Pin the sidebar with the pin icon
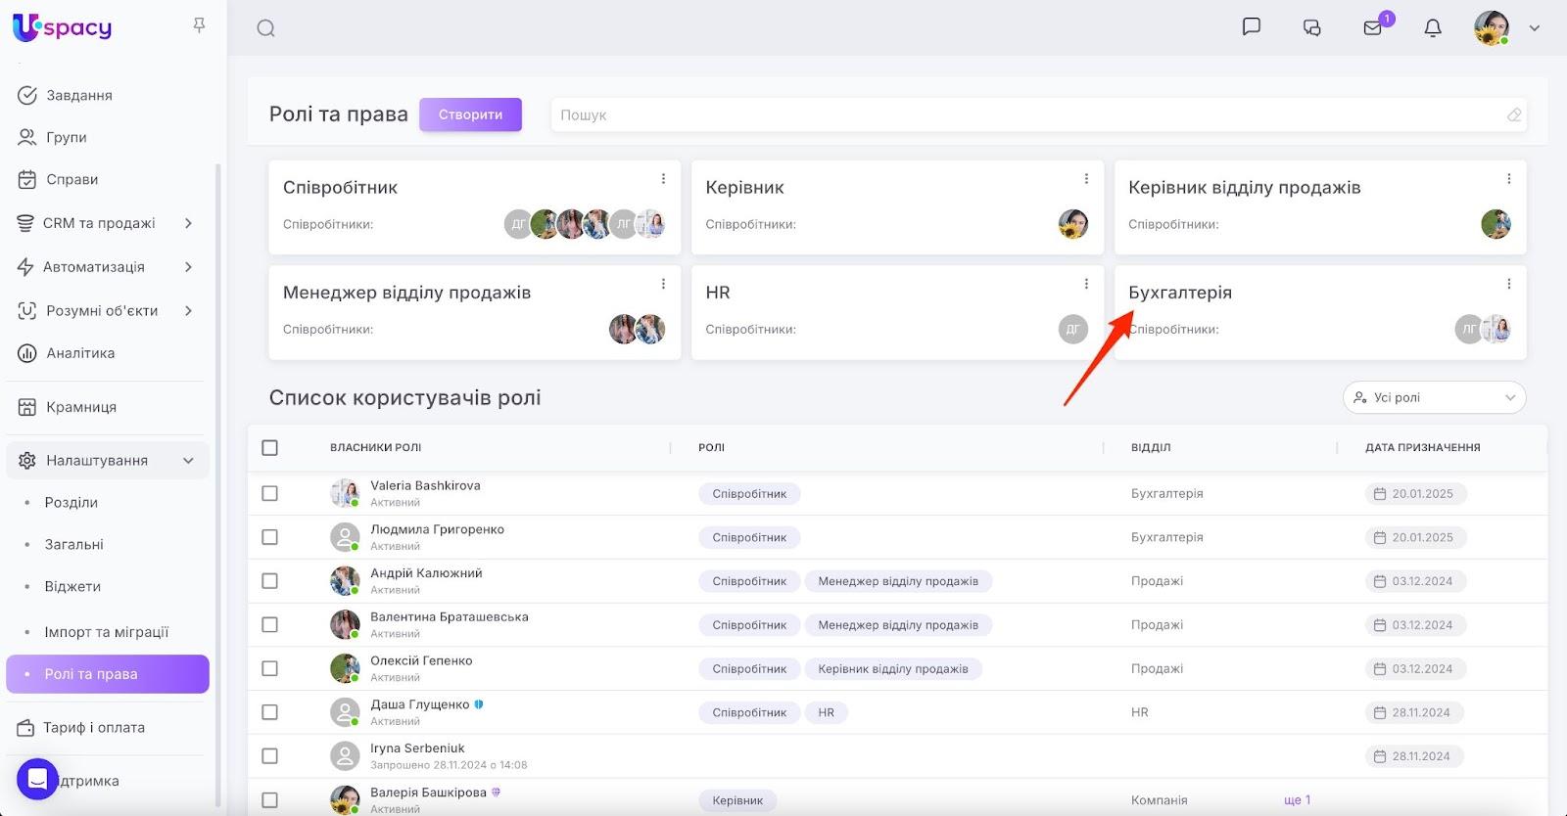1567x816 pixels. [x=199, y=25]
